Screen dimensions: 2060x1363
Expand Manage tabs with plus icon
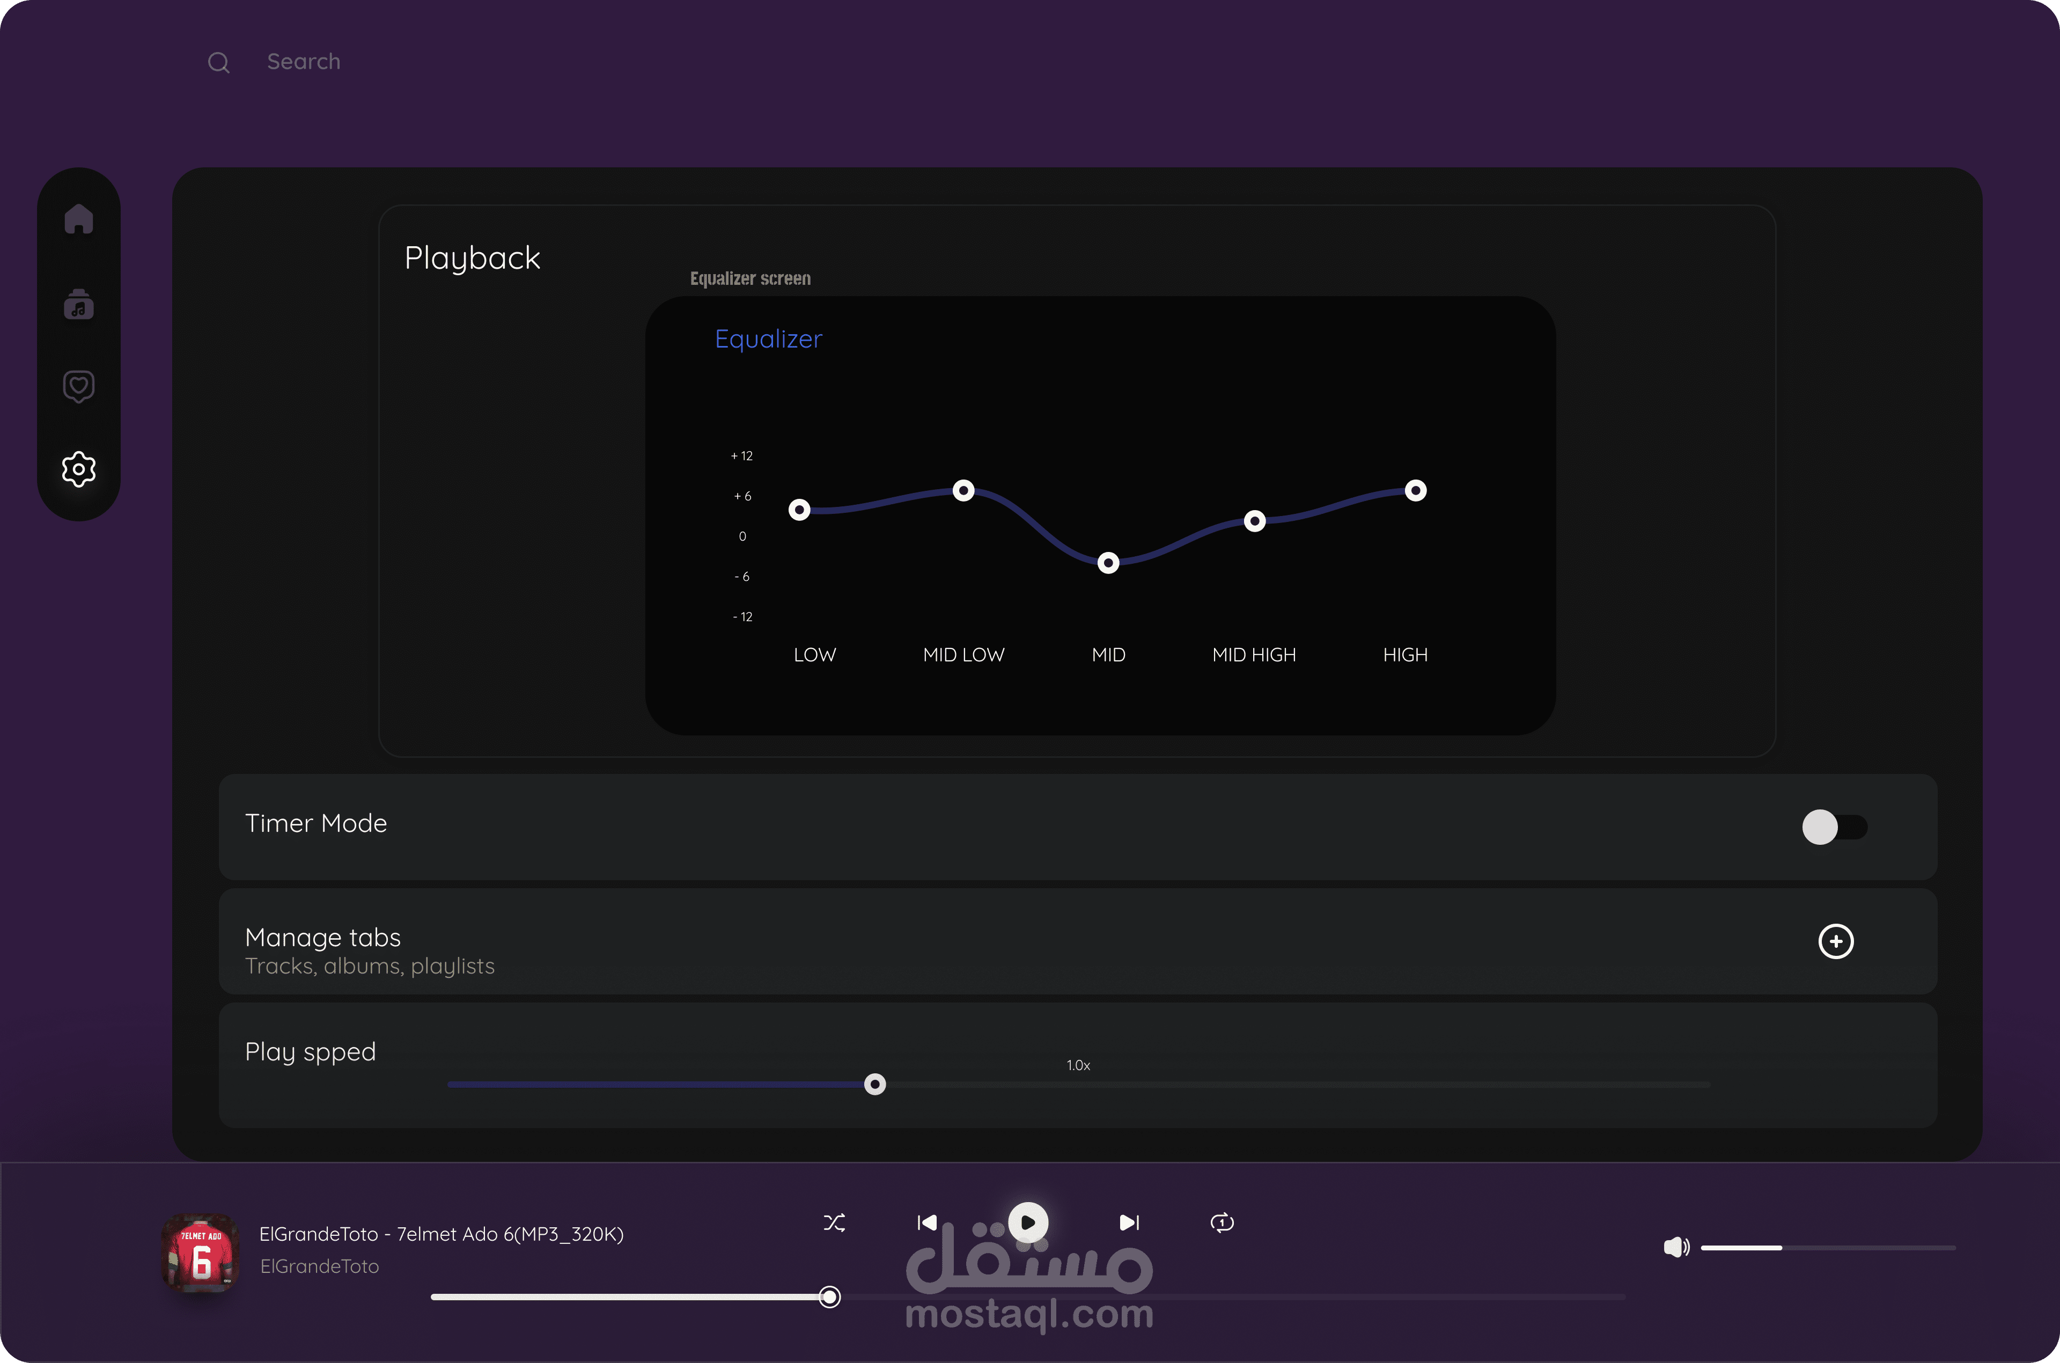point(1836,941)
